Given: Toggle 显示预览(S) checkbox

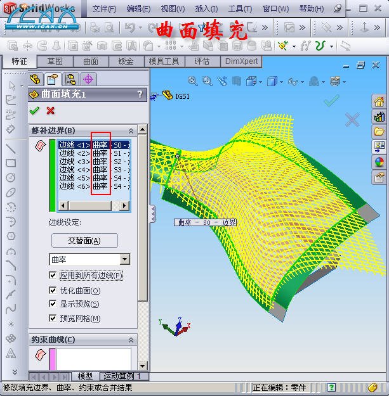Looking at the screenshot, I should pos(53,303).
